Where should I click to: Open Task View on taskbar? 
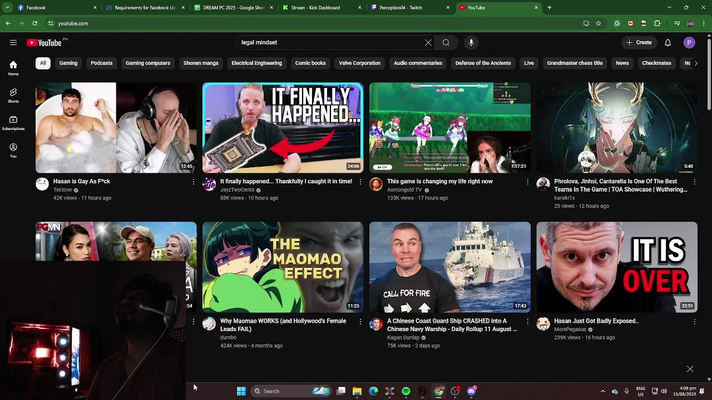click(x=341, y=391)
